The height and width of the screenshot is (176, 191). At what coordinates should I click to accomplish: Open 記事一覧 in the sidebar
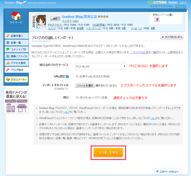click(17, 43)
